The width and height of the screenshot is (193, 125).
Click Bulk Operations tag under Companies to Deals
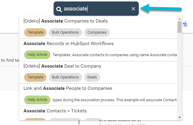pos(65,32)
